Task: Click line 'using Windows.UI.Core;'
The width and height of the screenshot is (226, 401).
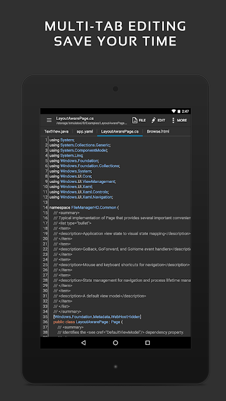Action: (71, 176)
